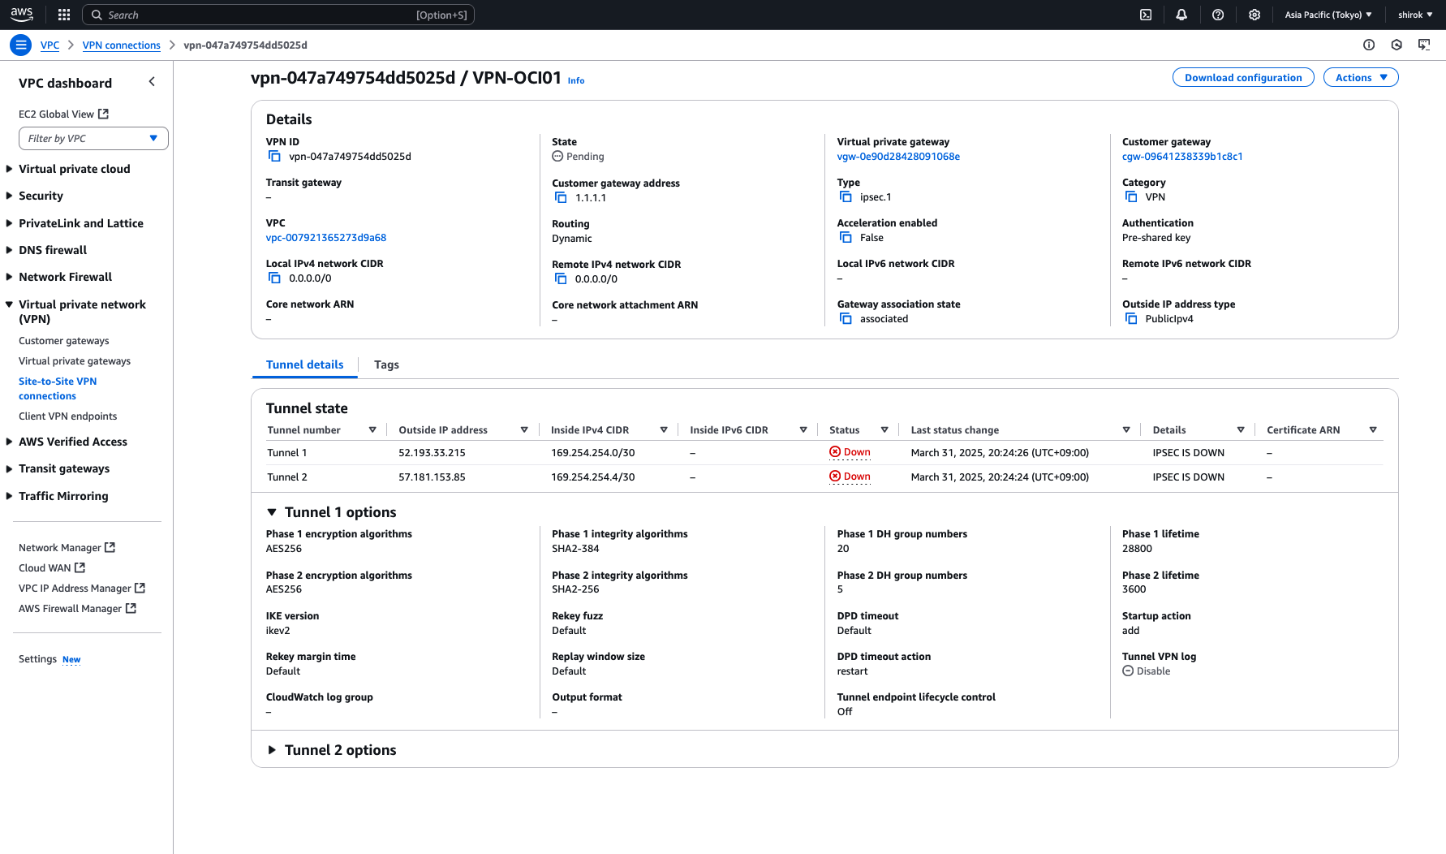Open EC2 Global View external link icon

click(103, 114)
